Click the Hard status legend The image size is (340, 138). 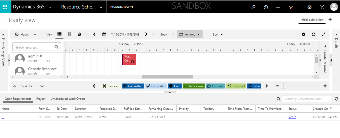175,86
